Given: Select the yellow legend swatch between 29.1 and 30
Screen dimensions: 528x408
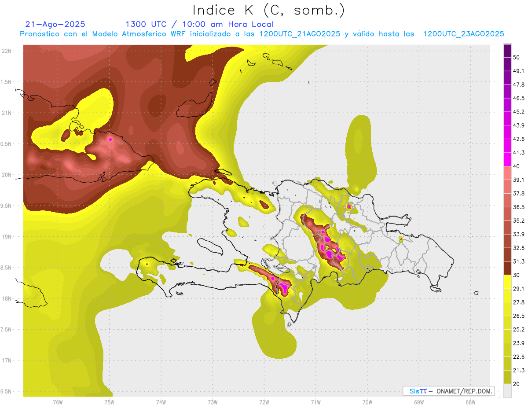Looking at the screenshot, I should (508, 282).
